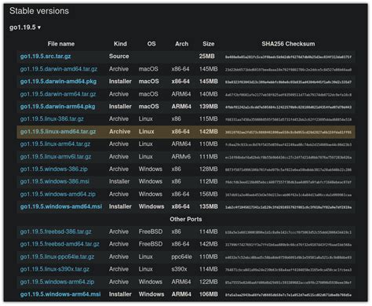Open go1.19.5.linux-s390x.tar.gz link
Screen dimensions: 372x306
click(x=55, y=269)
